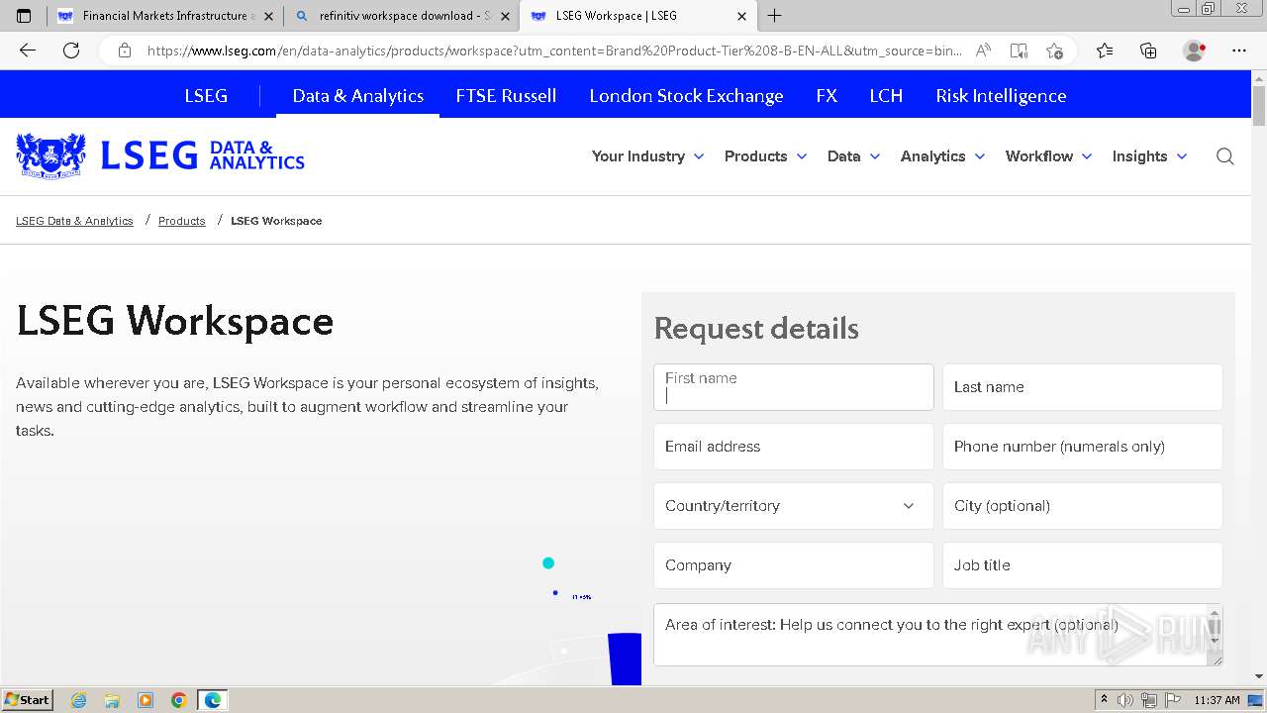Go to London Stock Exchange
1267x713 pixels.
click(686, 96)
